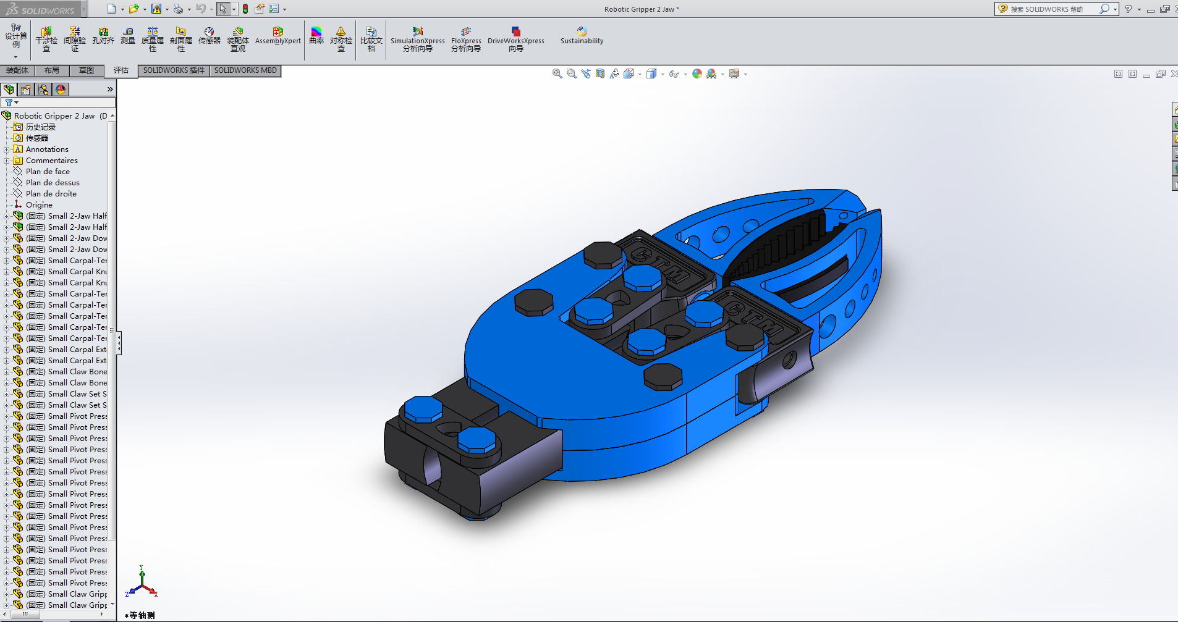Click the Rebuild traffic light icon
Screen dimensions: 1178x622
click(245, 9)
